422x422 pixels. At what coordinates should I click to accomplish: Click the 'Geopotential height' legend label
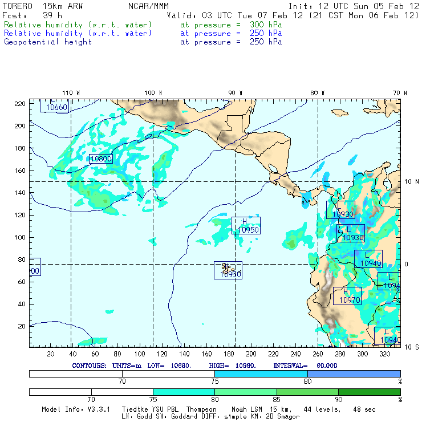pos(48,42)
